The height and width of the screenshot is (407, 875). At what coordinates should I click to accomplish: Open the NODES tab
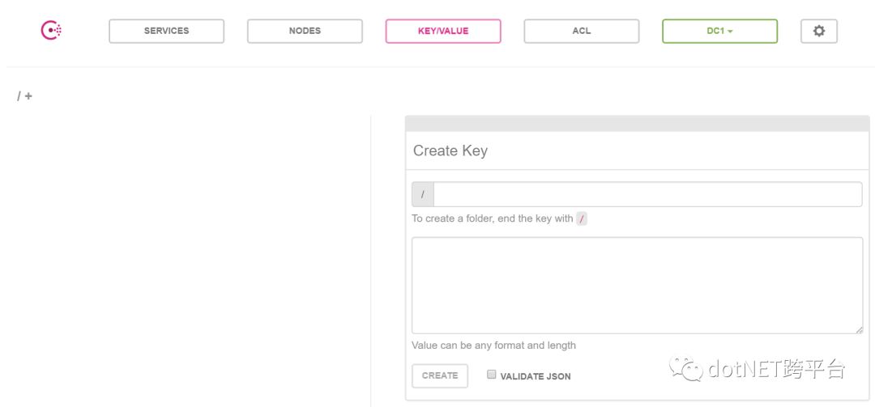click(x=305, y=31)
